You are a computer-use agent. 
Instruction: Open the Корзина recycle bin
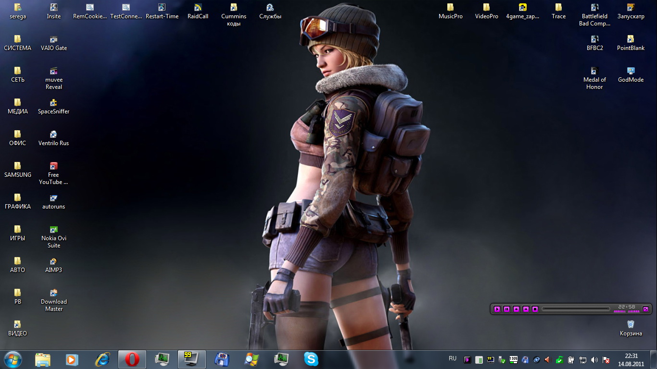click(x=631, y=329)
